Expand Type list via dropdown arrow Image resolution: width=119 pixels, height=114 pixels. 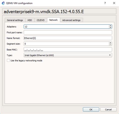point(110,55)
